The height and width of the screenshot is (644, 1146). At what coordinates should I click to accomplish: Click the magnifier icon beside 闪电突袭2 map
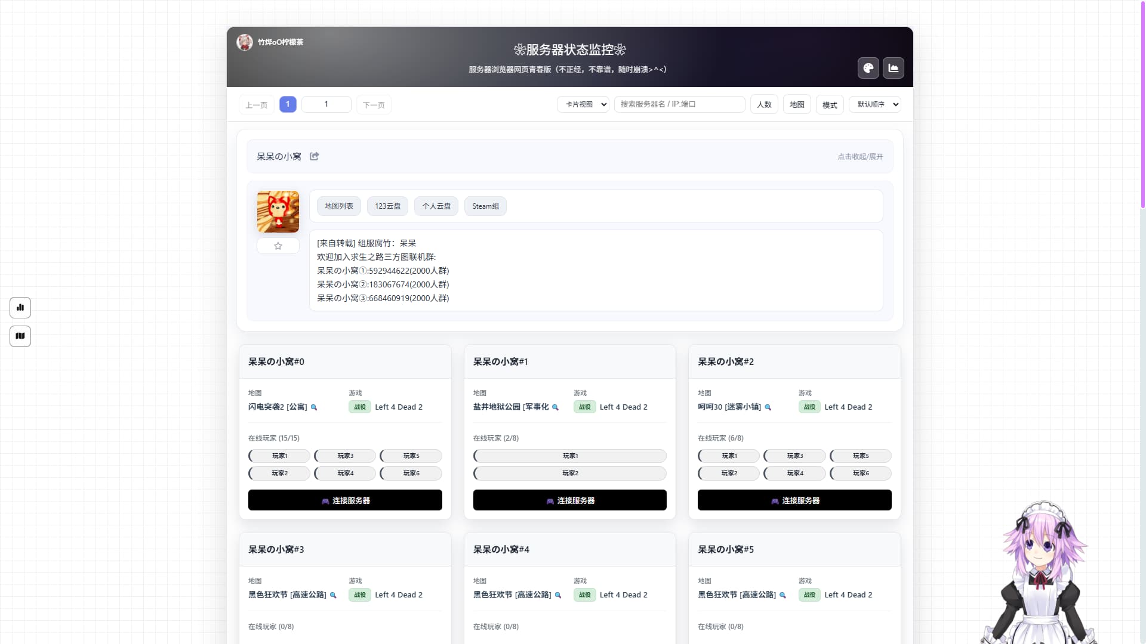coord(313,407)
